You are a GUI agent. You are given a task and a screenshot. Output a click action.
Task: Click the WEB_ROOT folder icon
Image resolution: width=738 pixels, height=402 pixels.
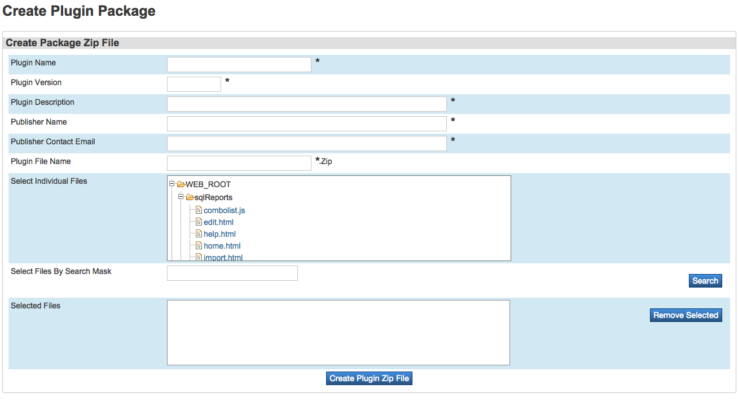(x=181, y=184)
